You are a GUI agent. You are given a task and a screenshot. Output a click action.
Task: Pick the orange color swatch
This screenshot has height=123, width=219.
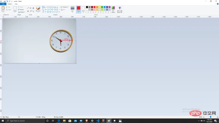pos(97,7)
